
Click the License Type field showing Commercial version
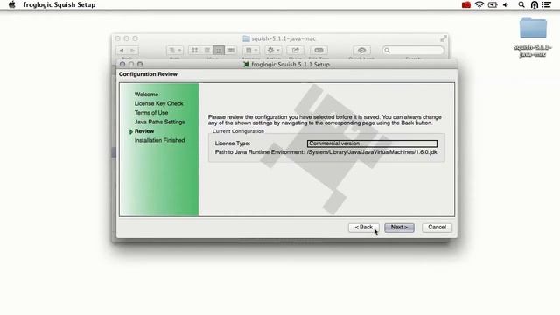coord(372,143)
